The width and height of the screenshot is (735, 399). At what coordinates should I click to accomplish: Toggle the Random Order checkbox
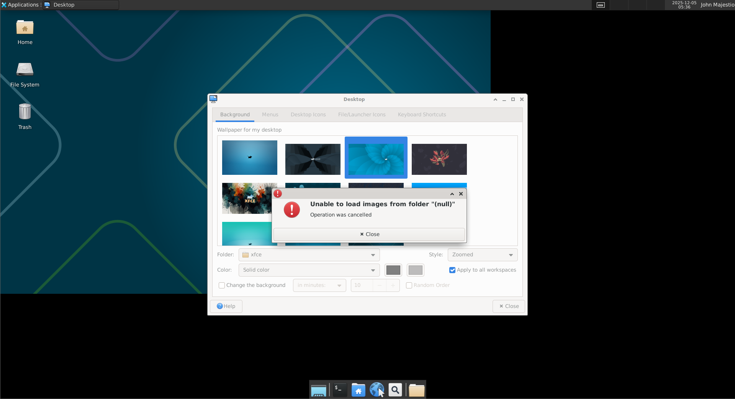409,285
